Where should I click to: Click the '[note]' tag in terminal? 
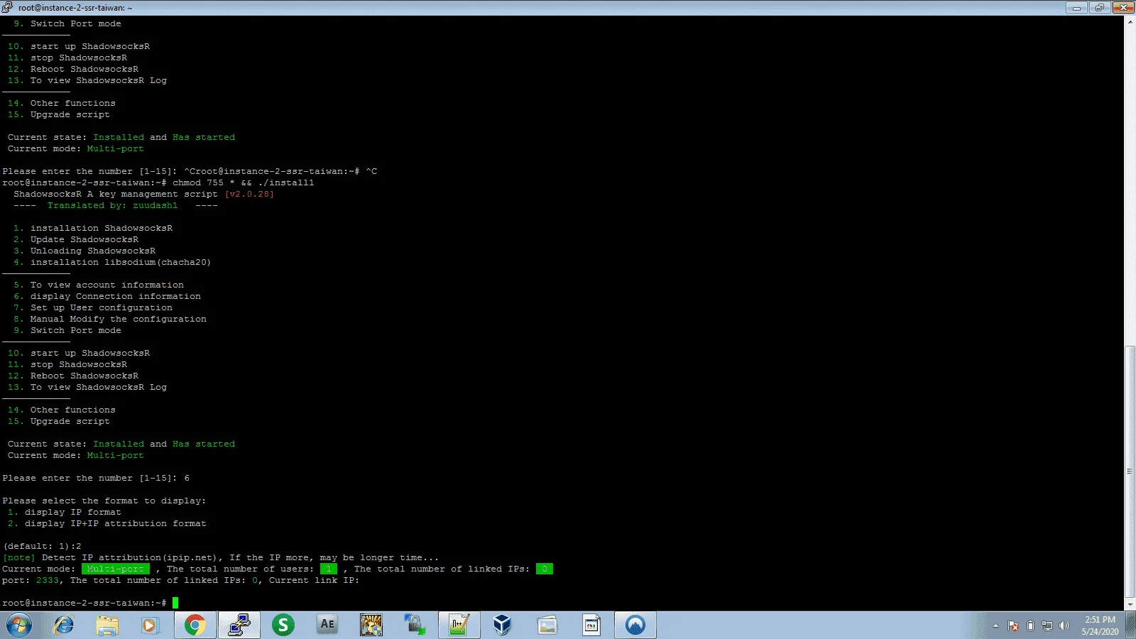[19, 557]
